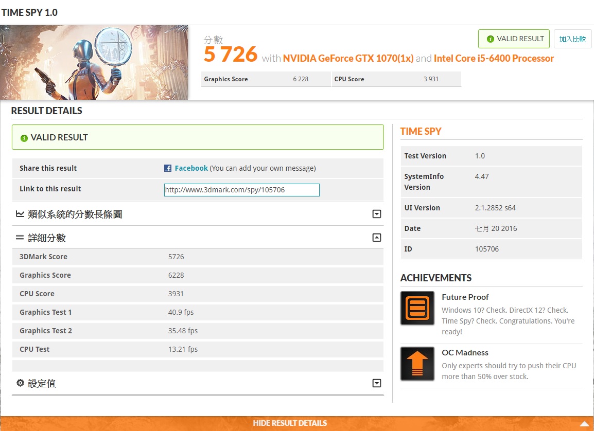Expand the 設定值 section arrow

377,383
